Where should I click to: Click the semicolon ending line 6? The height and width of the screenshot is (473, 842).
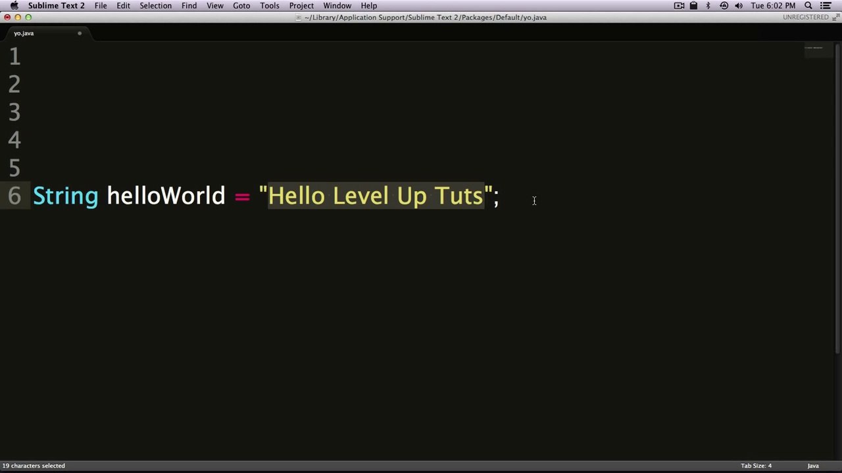pyautogui.click(x=497, y=196)
